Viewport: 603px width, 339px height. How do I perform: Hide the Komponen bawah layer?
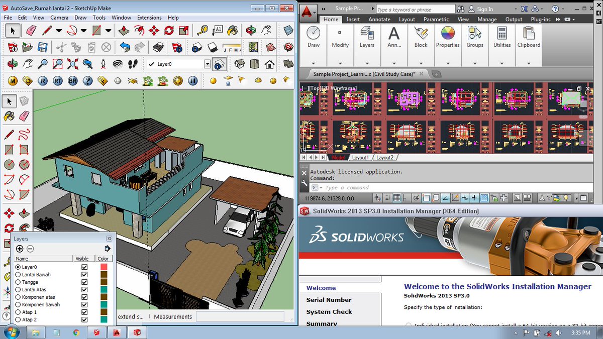[x=84, y=305]
